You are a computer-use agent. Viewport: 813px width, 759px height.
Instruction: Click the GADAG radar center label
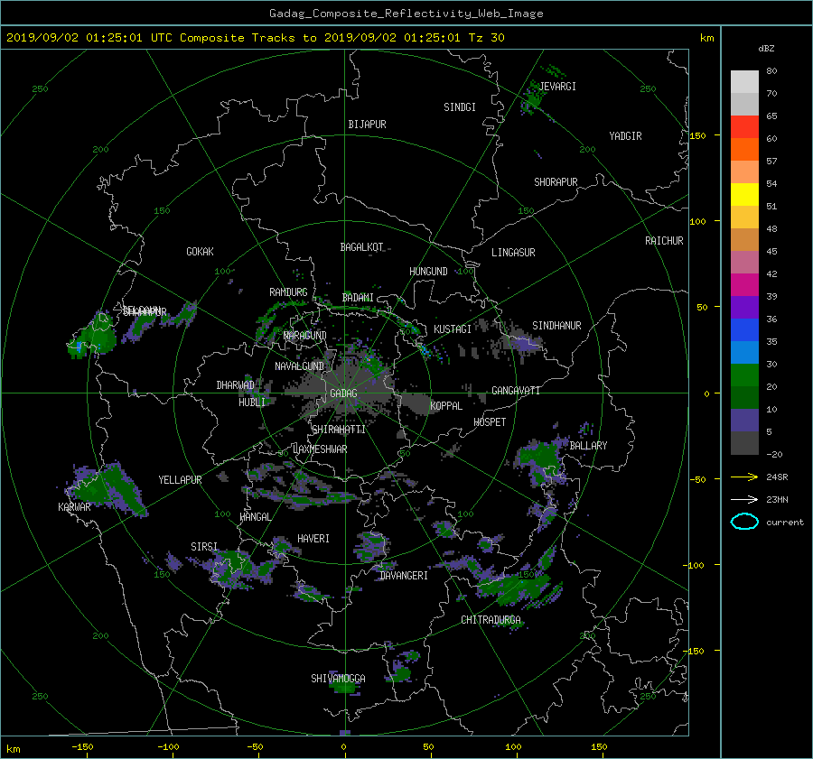click(x=343, y=393)
